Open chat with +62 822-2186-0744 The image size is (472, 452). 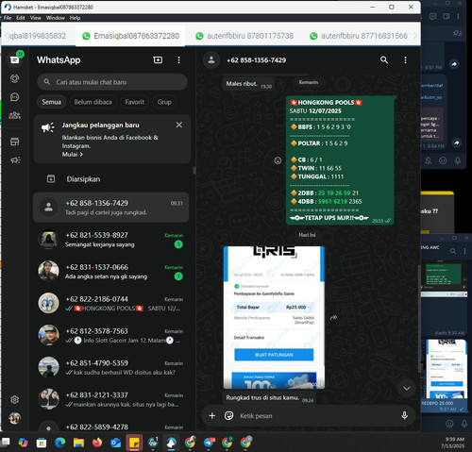coord(111,304)
